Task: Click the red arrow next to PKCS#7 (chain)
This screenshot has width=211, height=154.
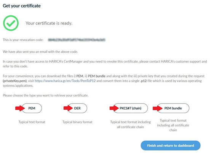Action: click(114, 108)
